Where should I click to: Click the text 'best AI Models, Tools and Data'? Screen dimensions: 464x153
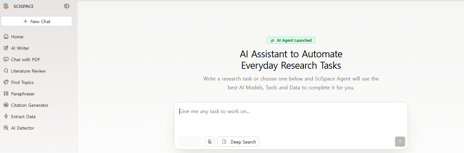point(262,88)
